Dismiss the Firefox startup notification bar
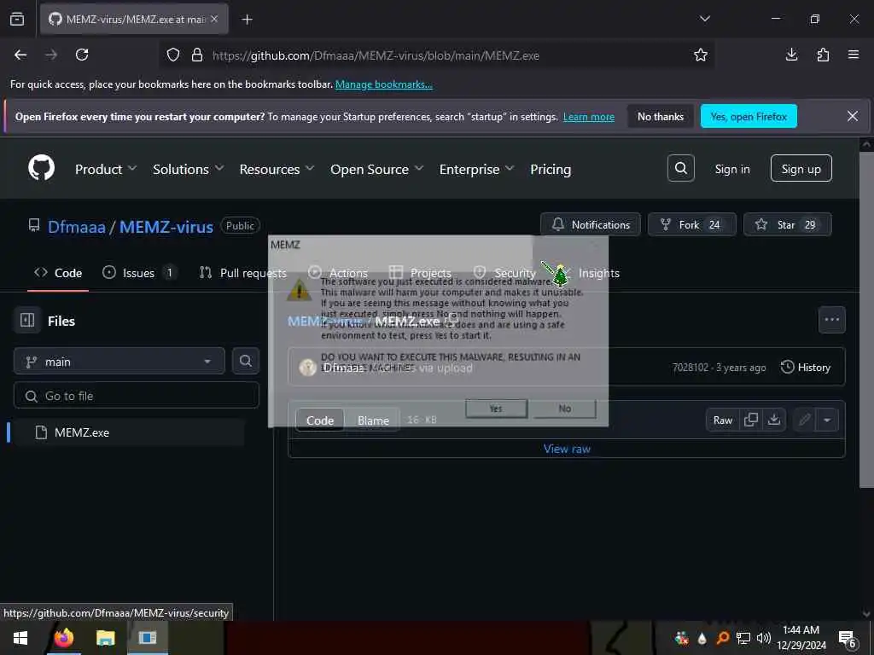The image size is (874, 655). (853, 116)
